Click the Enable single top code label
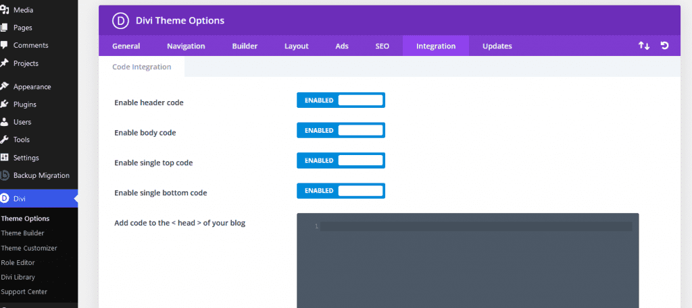The height and width of the screenshot is (308, 692). tap(153, 163)
